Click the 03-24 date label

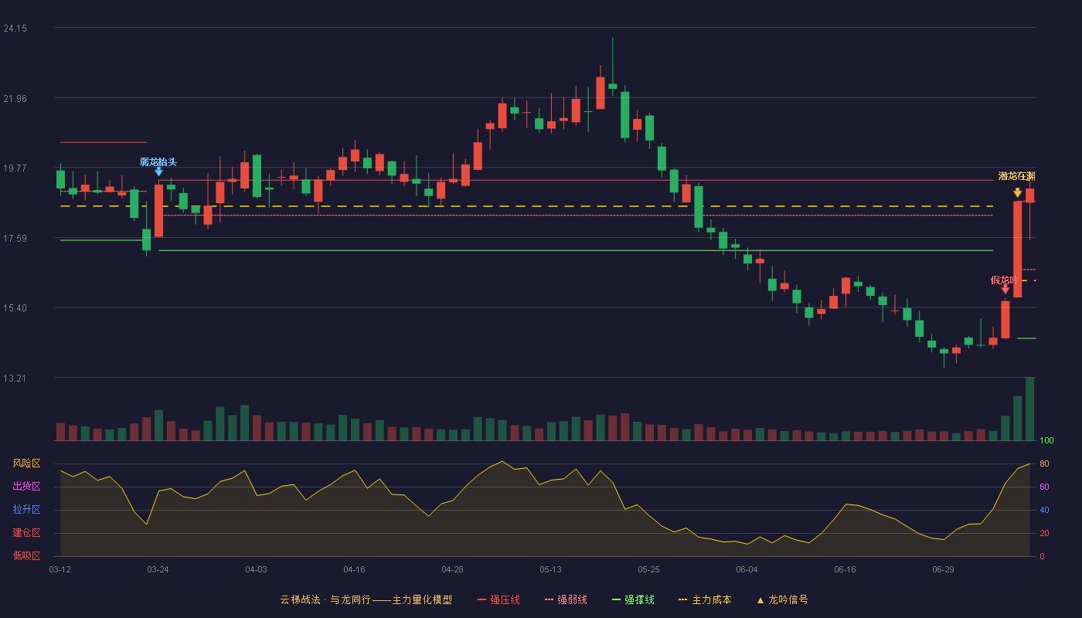pos(158,569)
